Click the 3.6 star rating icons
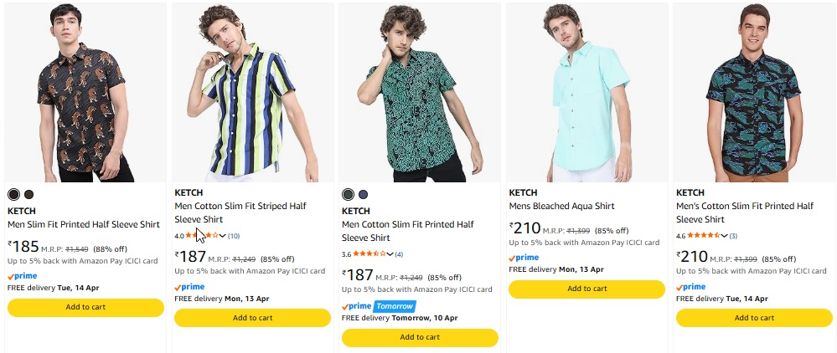Screen dimensions: 837x353 369,253
